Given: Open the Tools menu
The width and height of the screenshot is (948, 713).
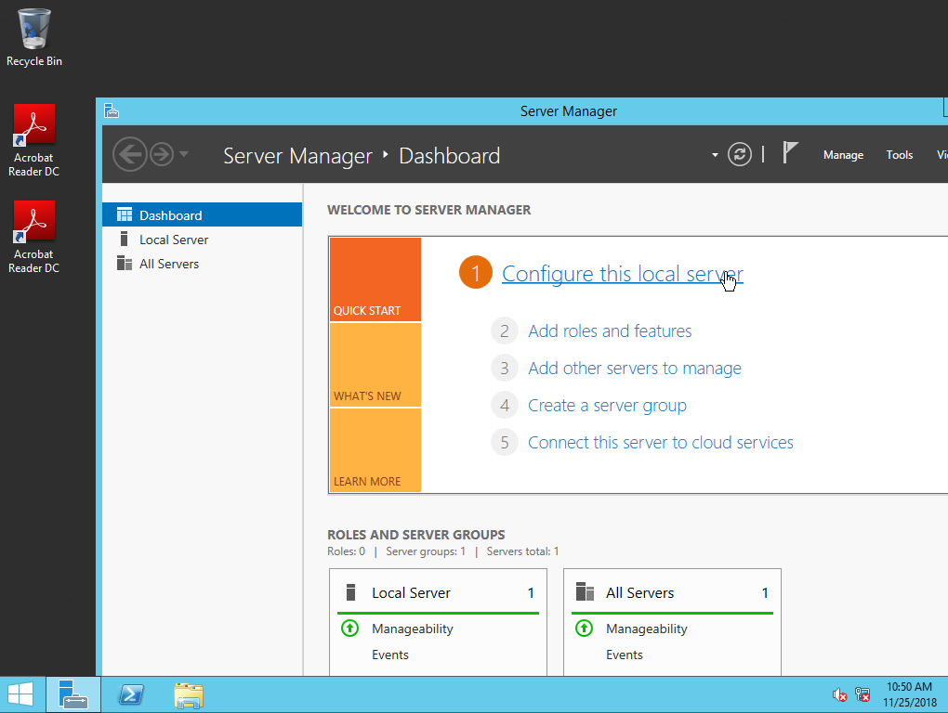Looking at the screenshot, I should click(x=899, y=155).
